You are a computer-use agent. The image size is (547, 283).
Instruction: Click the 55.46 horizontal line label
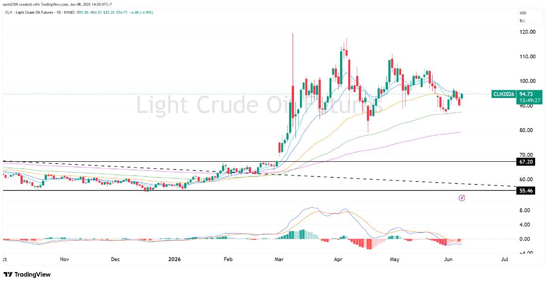[x=526, y=190]
